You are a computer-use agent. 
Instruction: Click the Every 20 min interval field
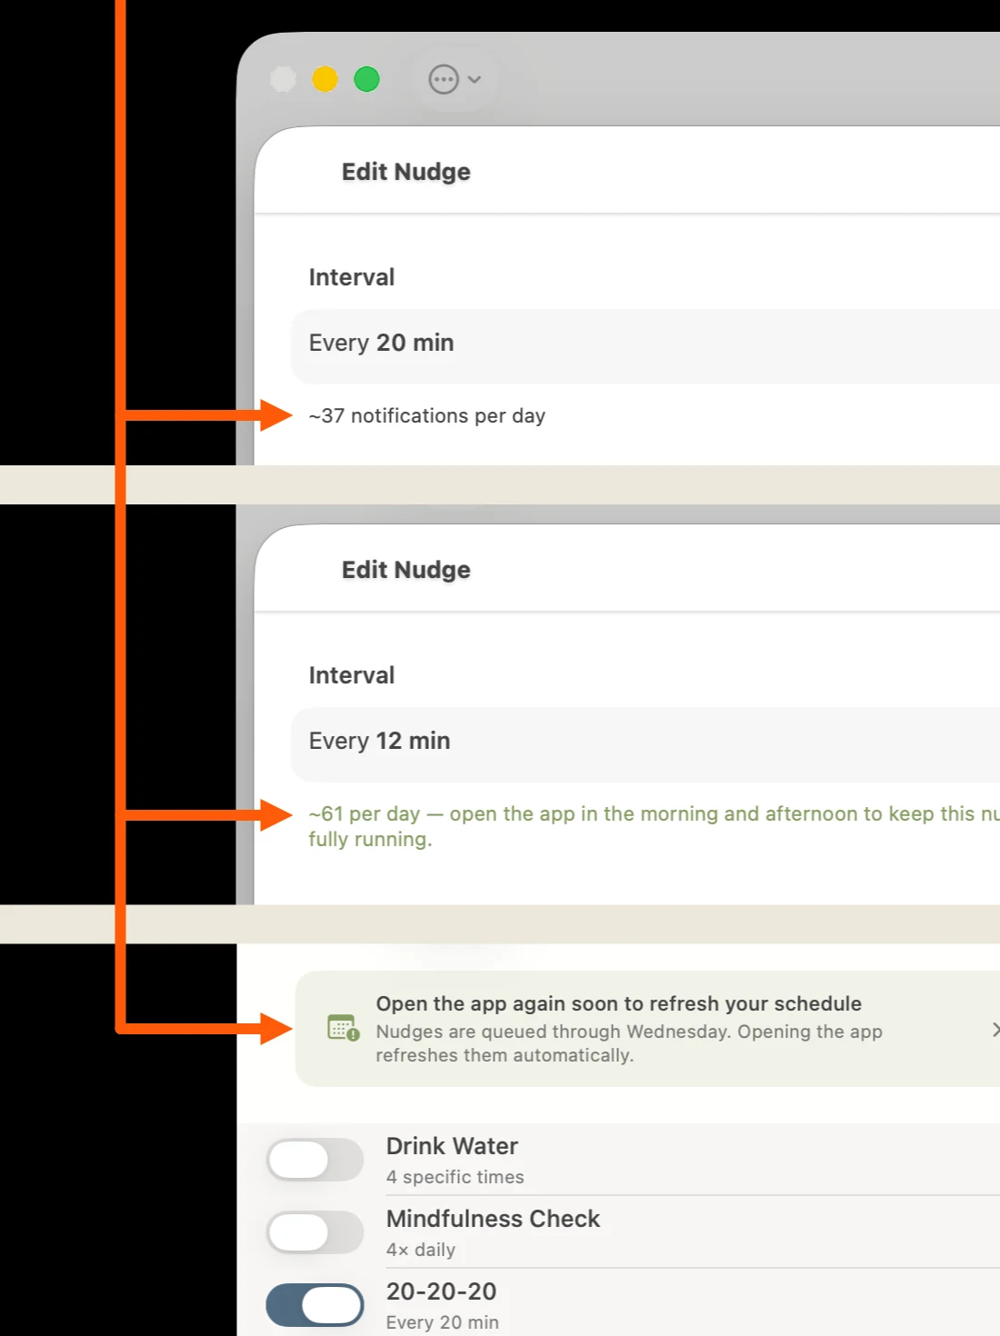[x=645, y=346]
